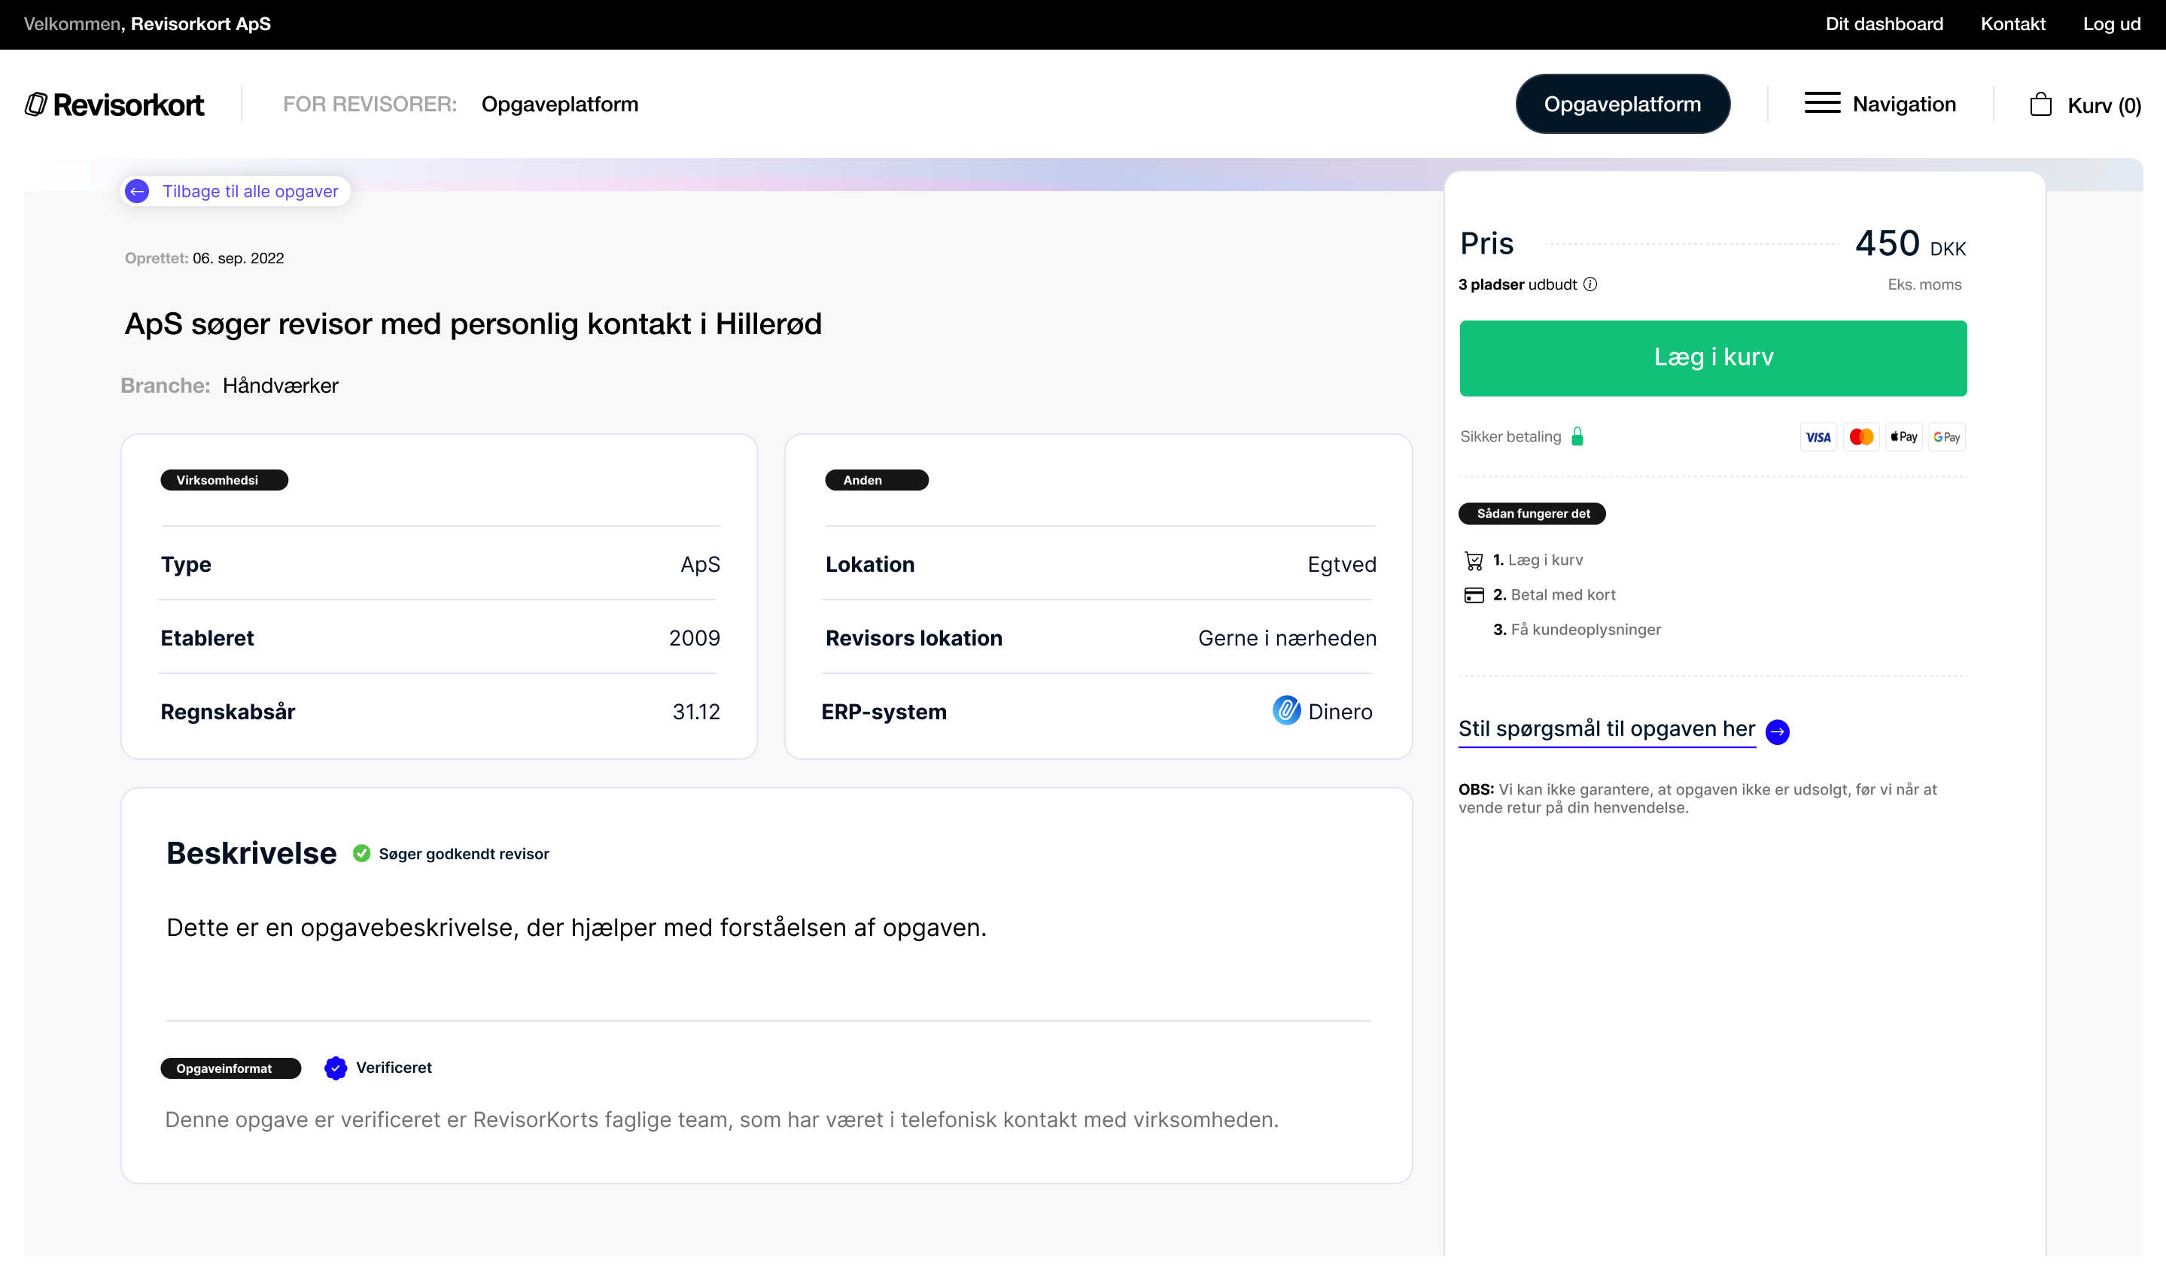Click the Virksomhedsi tag
This screenshot has width=2166, height=1270.
tap(224, 480)
